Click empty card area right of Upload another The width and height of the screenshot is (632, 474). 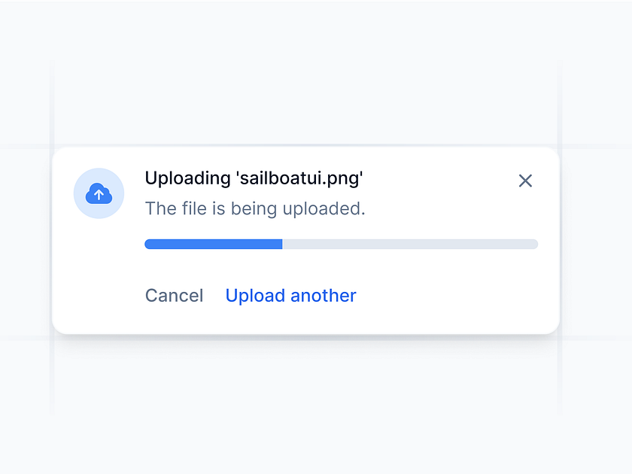[x=451, y=296]
